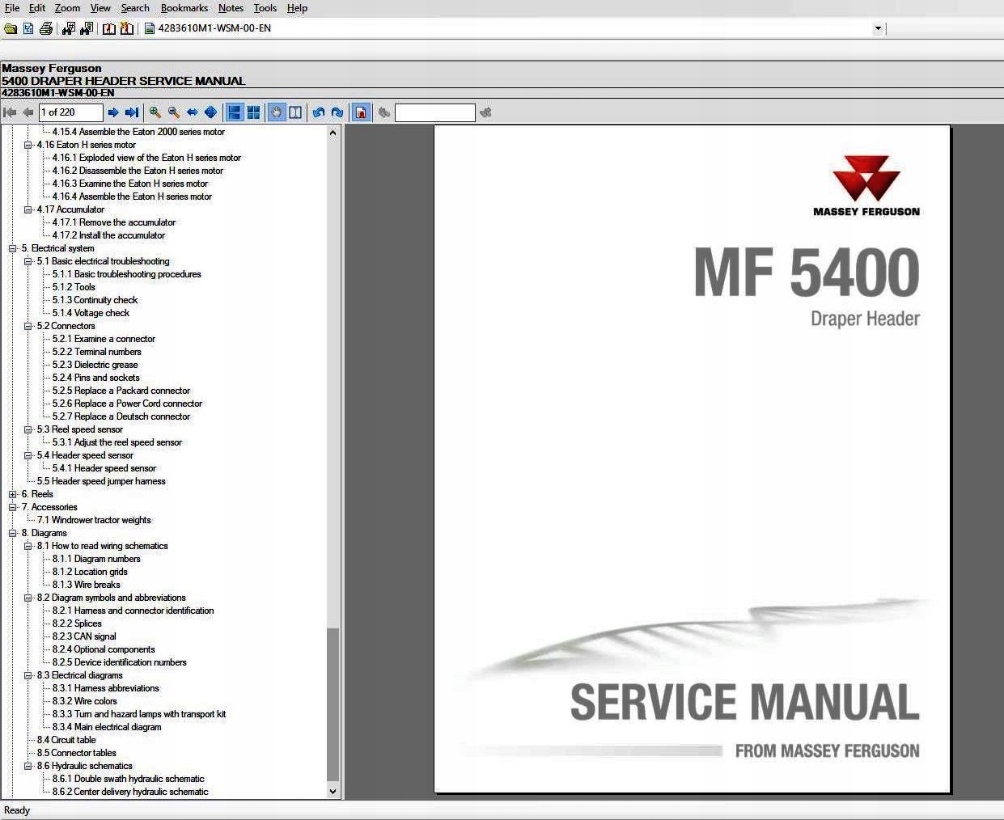The width and height of the screenshot is (1004, 820).
Task: Select 8.2.3 CAN signal entry
Action: (x=84, y=636)
